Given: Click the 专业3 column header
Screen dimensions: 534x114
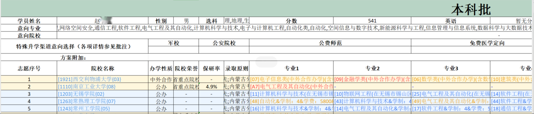Looking at the screenshot, I should (451, 68).
